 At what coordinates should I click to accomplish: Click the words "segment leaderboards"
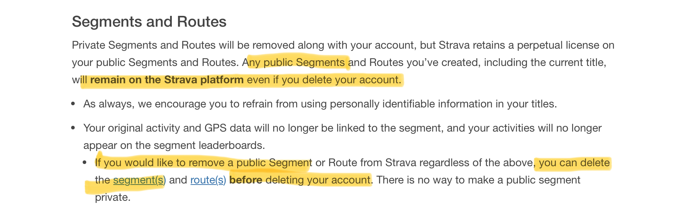click(x=209, y=145)
